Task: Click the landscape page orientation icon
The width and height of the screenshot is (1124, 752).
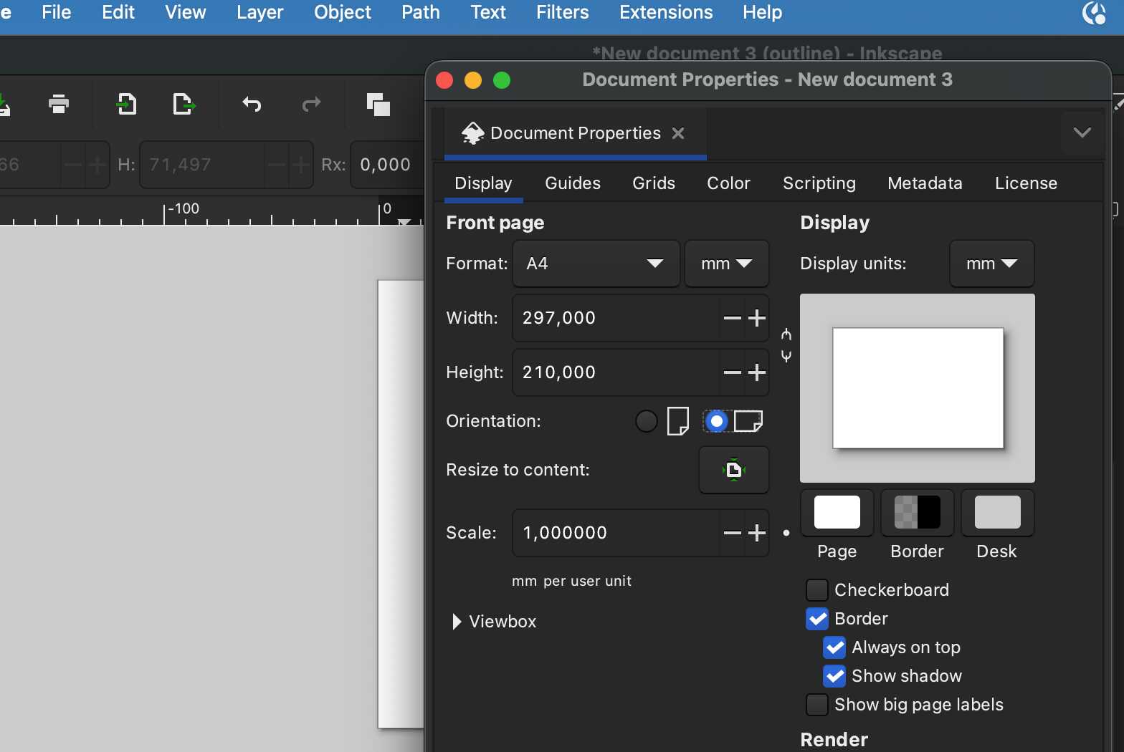Action: tap(748, 421)
